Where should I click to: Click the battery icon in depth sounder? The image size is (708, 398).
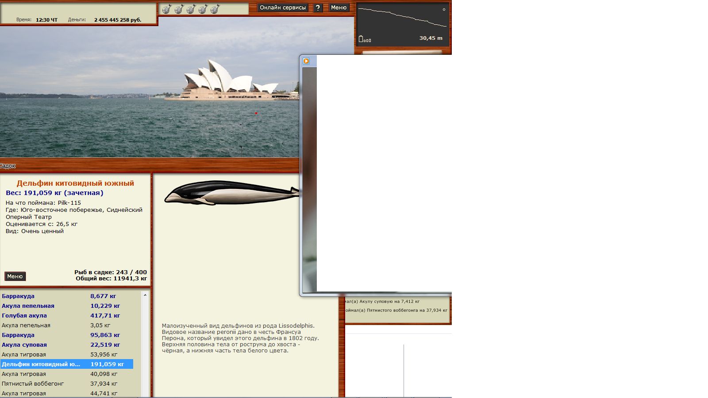pyautogui.click(x=361, y=39)
